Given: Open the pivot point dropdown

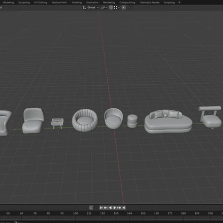Looking at the screenshot, I should (x=104, y=7).
